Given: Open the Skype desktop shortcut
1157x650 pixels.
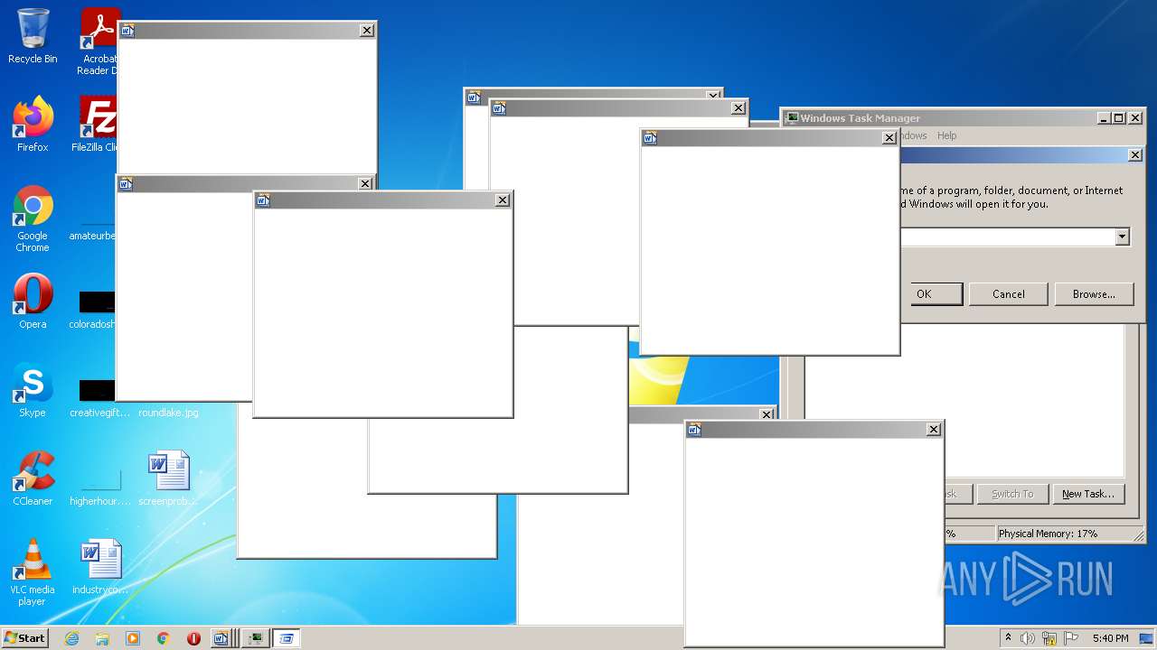Looking at the screenshot, I should 33,390.
